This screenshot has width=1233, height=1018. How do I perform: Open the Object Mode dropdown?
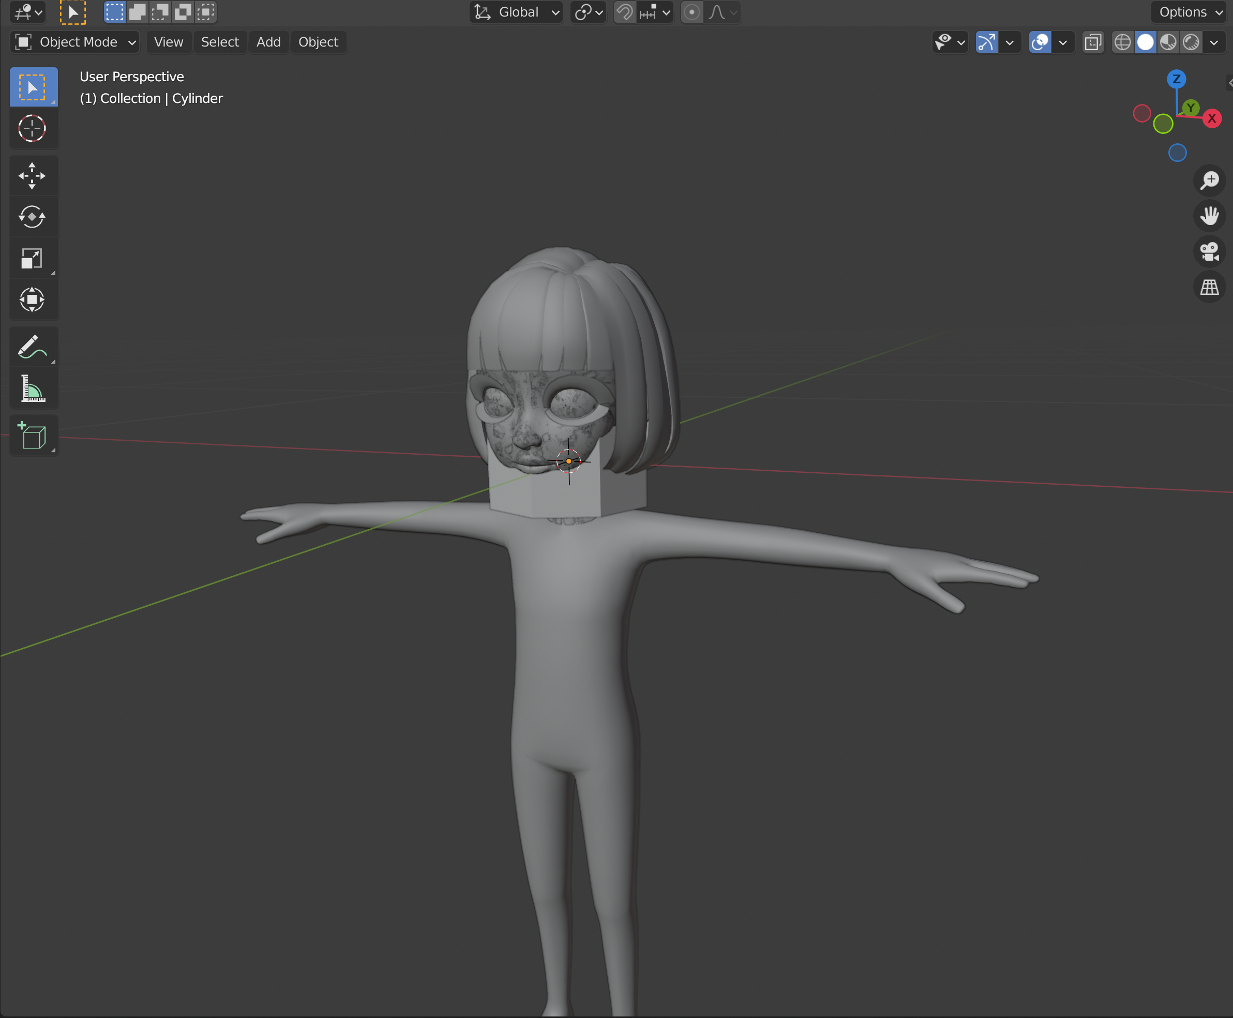pyautogui.click(x=75, y=42)
